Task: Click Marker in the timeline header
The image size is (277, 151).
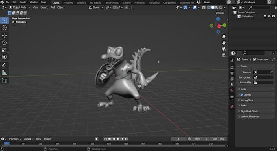Action: point(48,139)
